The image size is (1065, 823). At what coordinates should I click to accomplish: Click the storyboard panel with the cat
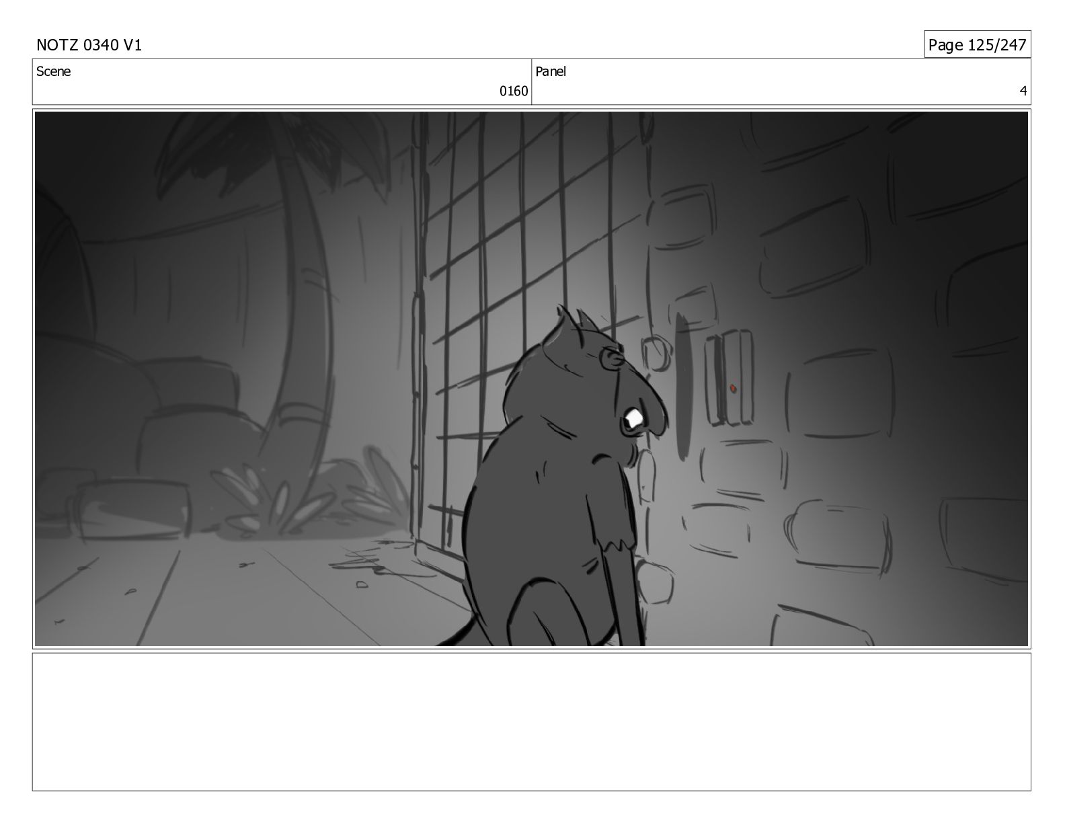pyautogui.click(x=531, y=379)
